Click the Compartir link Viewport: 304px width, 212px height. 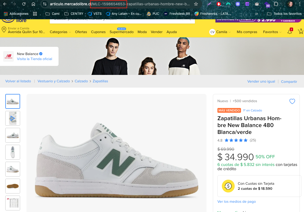[289, 82]
